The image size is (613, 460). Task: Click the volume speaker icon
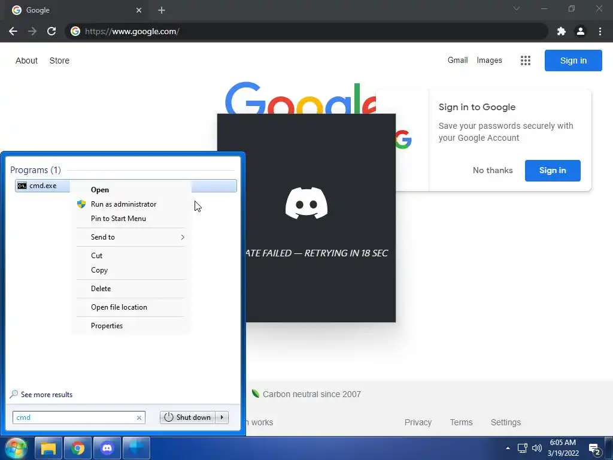537,448
